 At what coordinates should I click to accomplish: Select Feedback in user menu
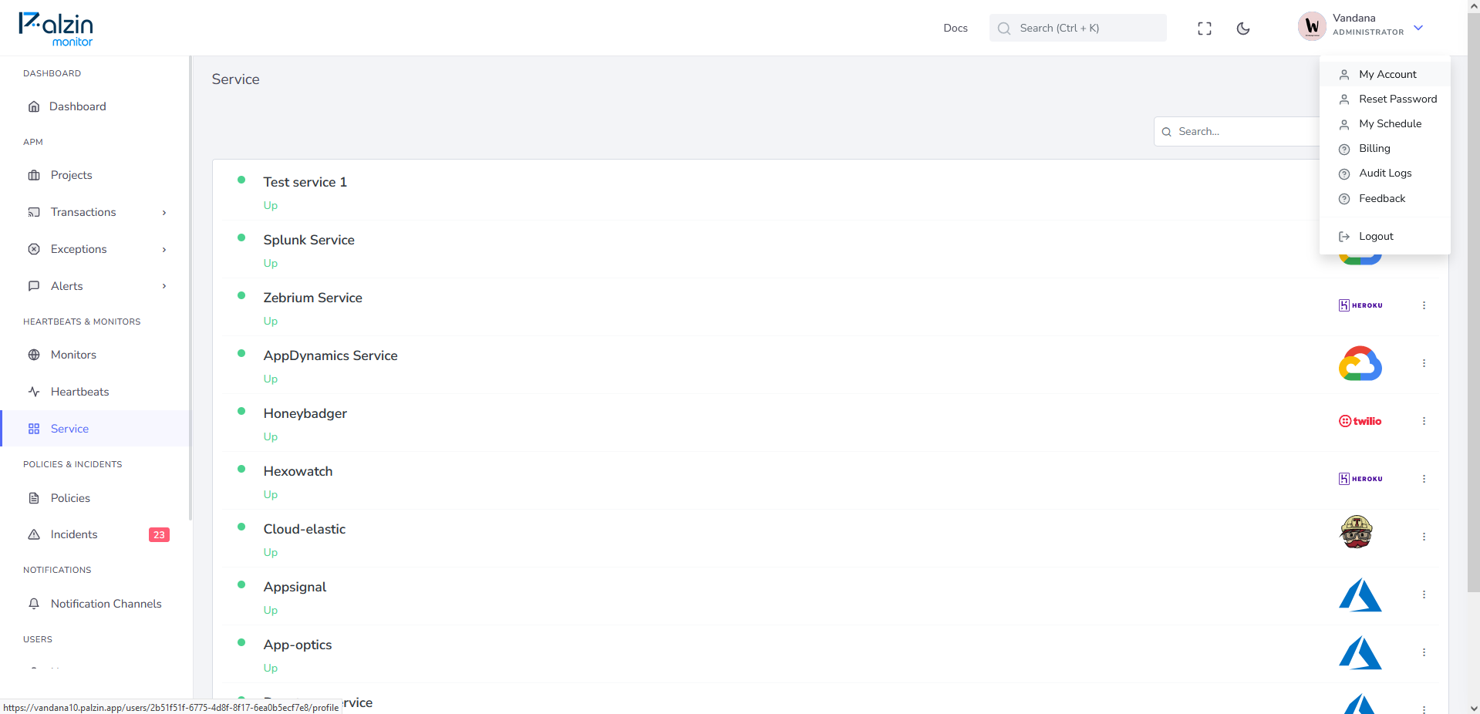click(x=1384, y=198)
